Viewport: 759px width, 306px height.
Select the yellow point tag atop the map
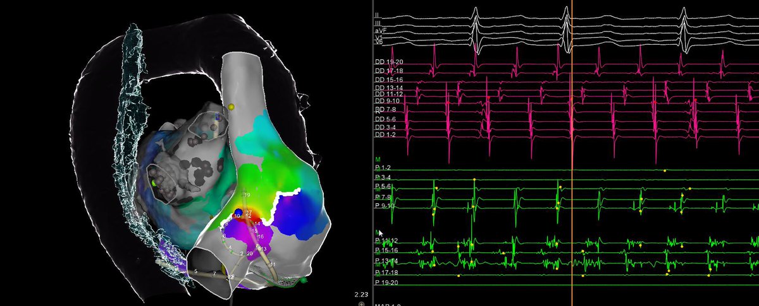coord(231,108)
